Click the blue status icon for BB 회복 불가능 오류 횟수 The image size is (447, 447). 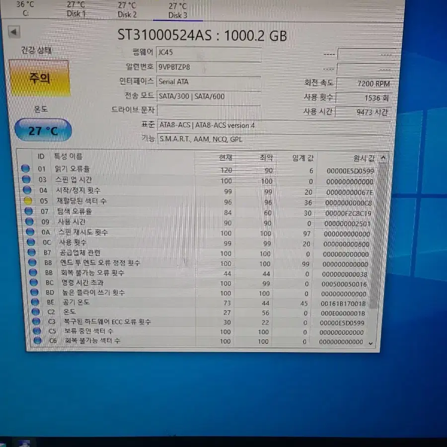(33, 272)
